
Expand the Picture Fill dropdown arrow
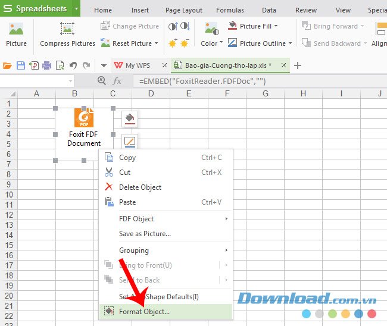click(x=276, y=26)
